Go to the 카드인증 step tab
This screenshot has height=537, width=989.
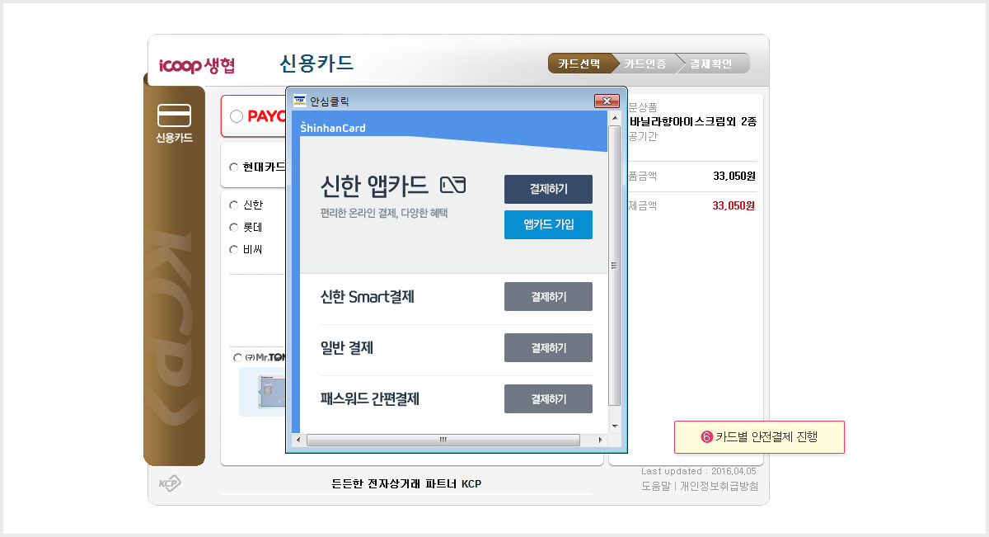point(646,64)
